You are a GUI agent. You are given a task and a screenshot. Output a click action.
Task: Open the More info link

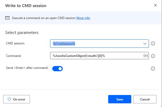pos(83,18)
